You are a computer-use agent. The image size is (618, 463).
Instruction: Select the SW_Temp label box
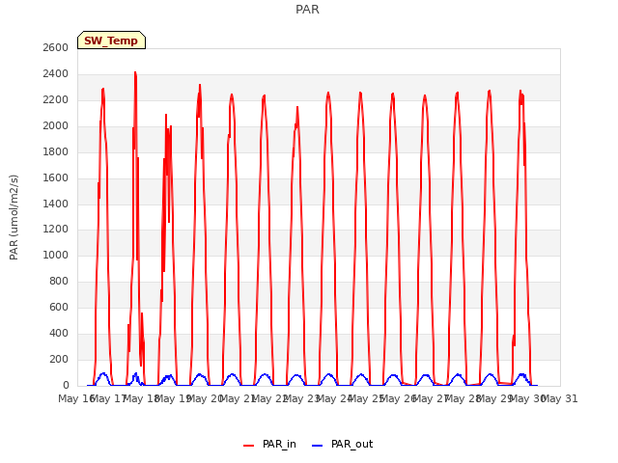112,41
